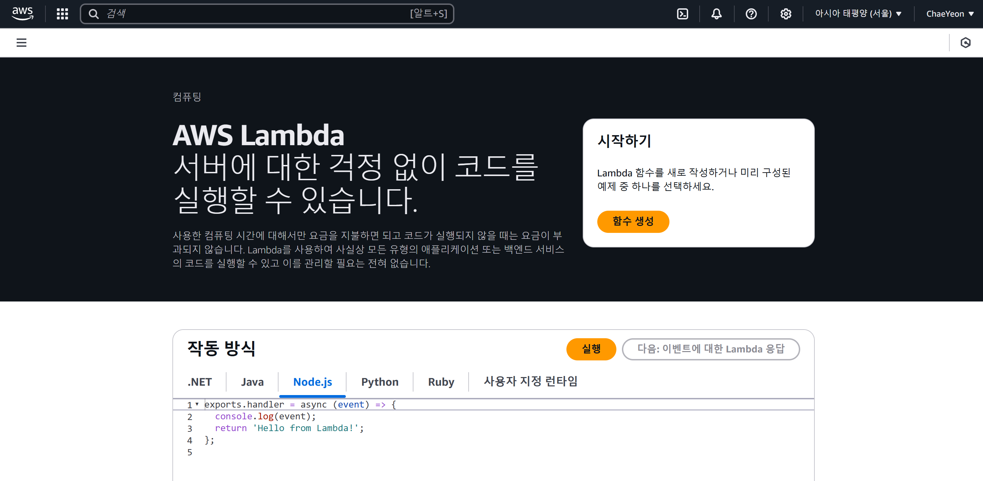Click the AWS home logo

click(22, 13)
